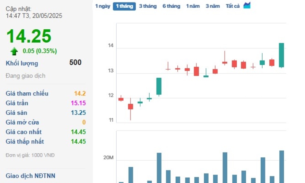This screenshot has height=183, width=305.
Task: Select the "1 ngày" time range tab
Action: [102, 6]
